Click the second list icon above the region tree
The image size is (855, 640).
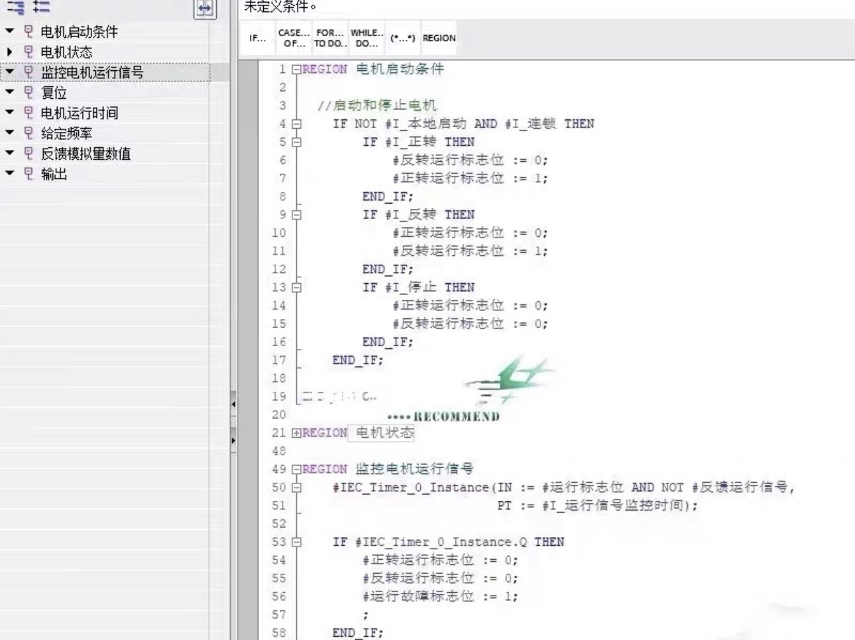point(42,7)
